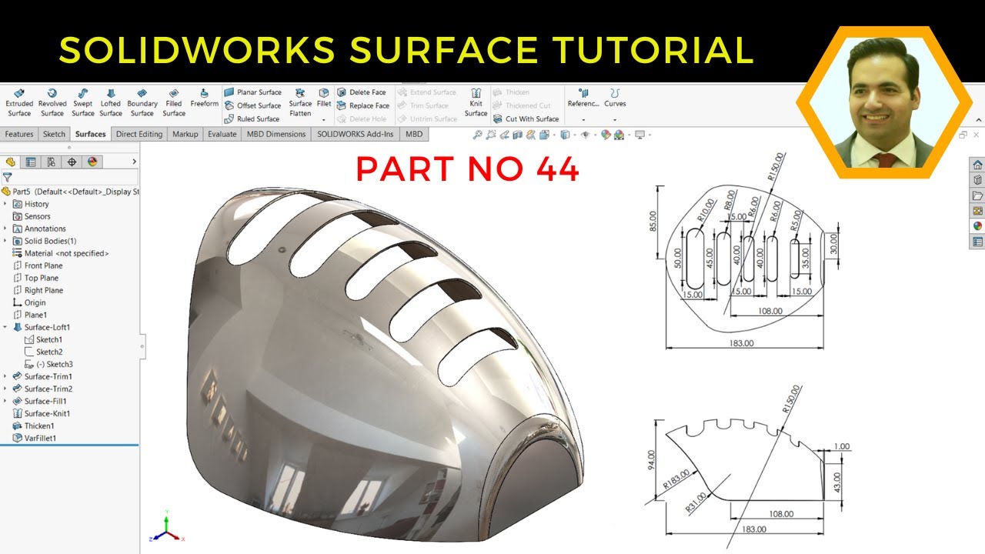The width and height of the screenshot is (985, 554).
Task: Select (-) Sketch3 in tree
Action: click(x=48, y=364)
